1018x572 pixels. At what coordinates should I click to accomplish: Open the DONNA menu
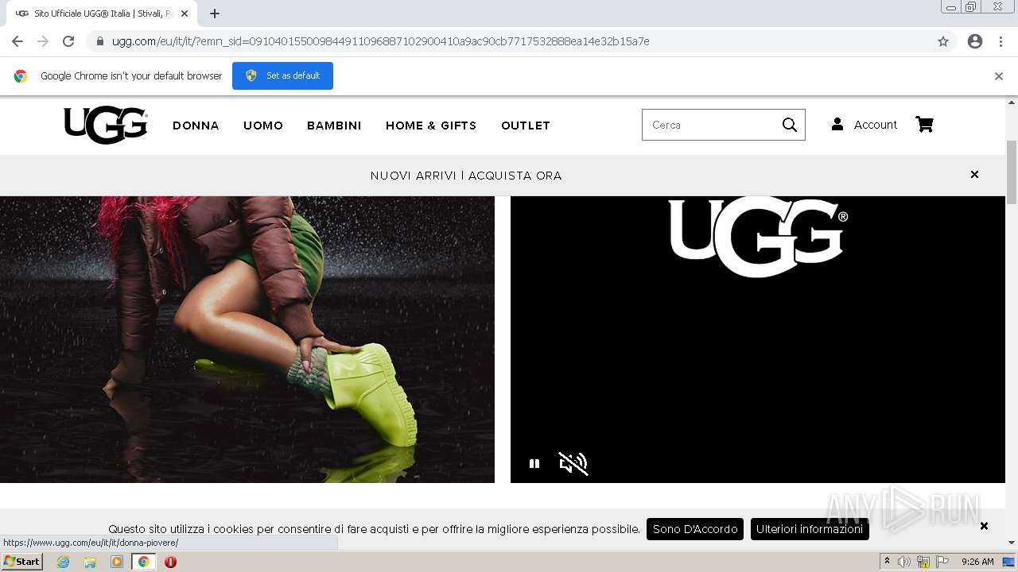[x=196, y=126]
